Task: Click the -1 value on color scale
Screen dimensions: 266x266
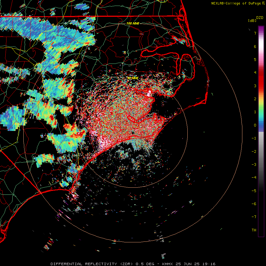Action: [x=254, y=138]
